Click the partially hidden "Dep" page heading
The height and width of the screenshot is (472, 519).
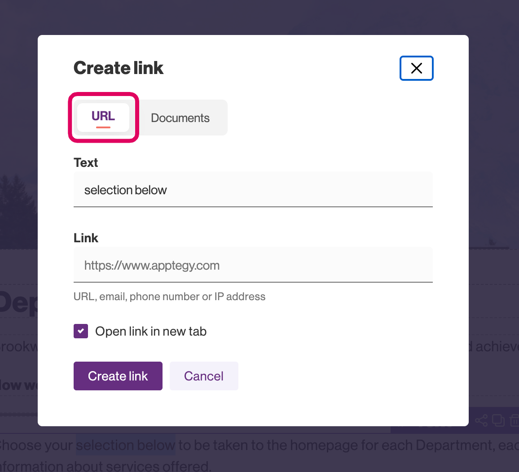19,303
